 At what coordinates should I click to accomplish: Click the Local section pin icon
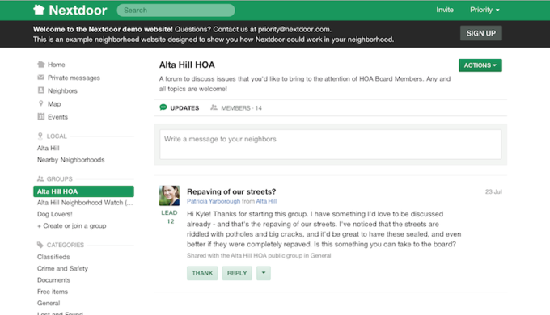[40, 136]
